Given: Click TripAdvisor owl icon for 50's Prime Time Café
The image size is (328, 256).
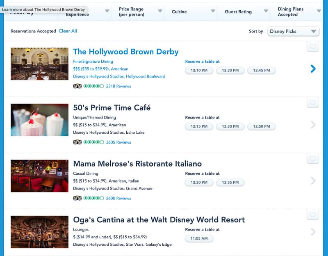Looking at the screenshot, I should pos(77,142).
